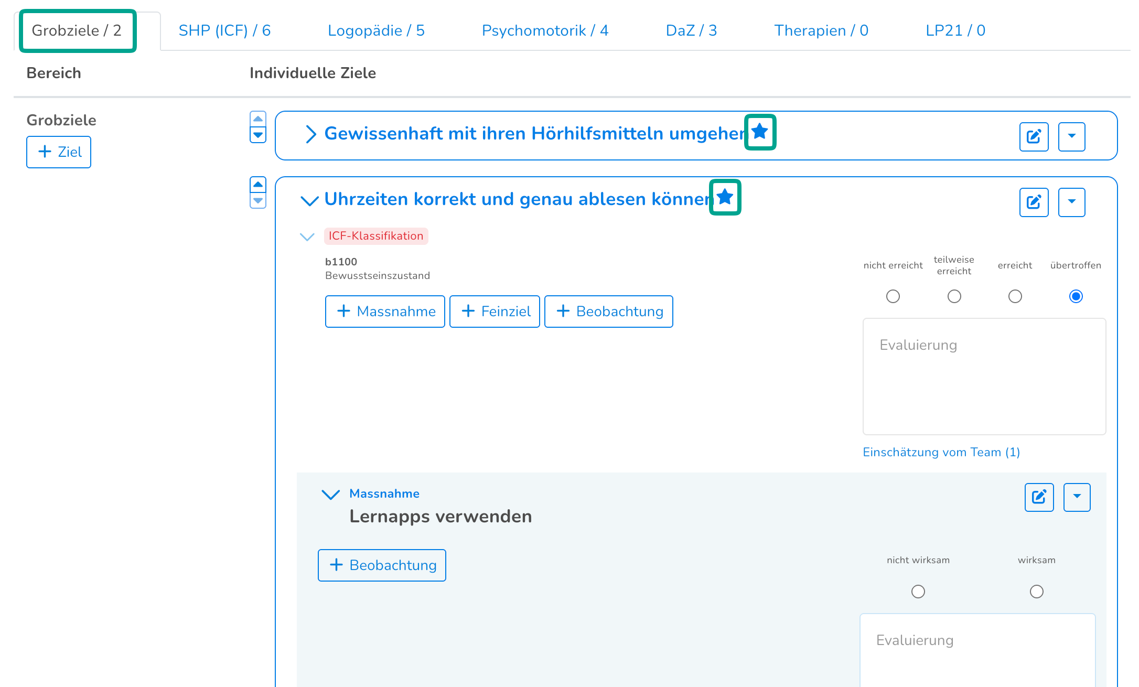
Task: Click the goal's Evaluierung text field
Action: [x=984, y=376]
